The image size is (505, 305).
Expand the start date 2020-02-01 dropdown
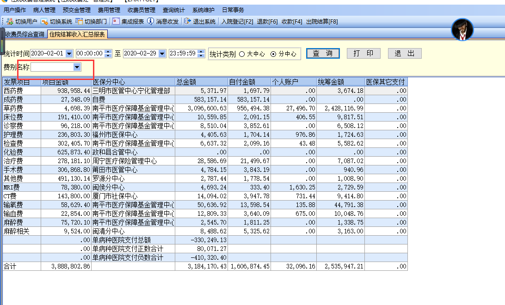69,54
